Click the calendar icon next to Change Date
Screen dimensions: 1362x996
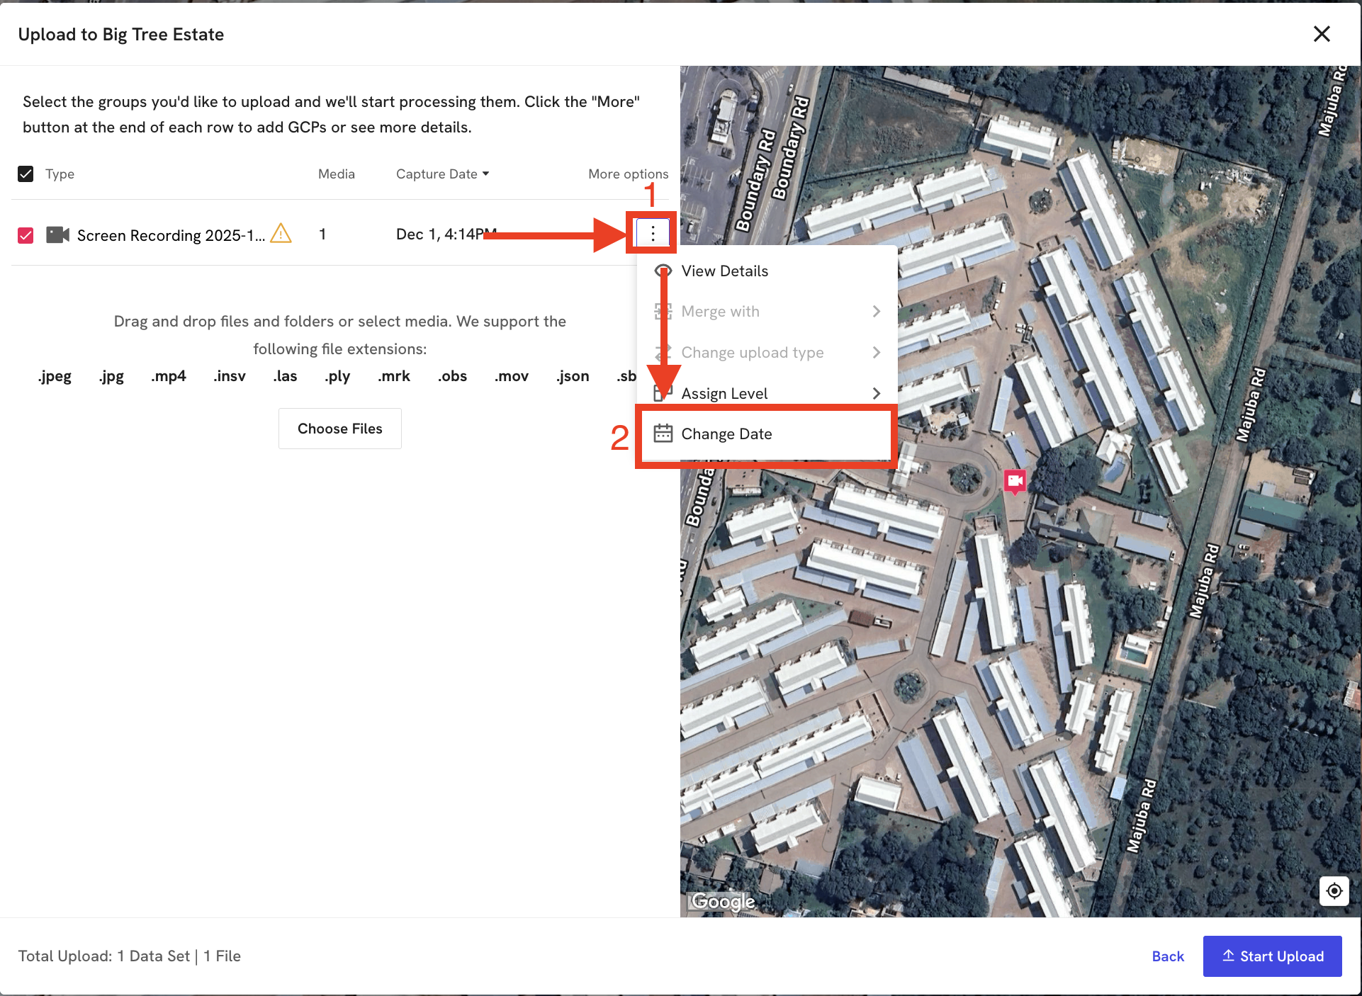click(663, 434)
